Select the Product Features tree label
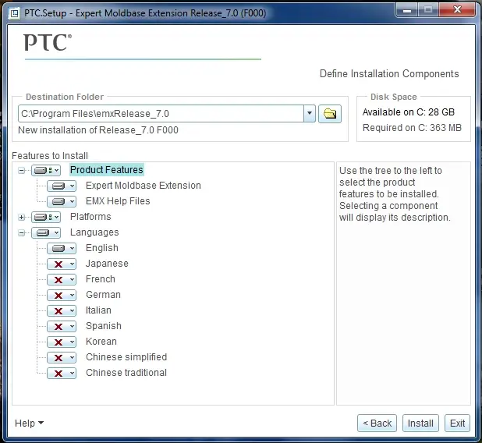482x443 pixels. point(107,170)
